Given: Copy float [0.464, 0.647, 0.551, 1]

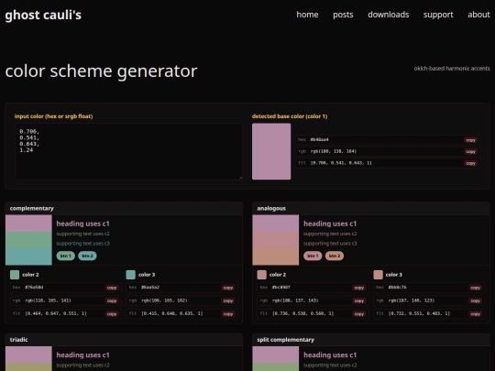Looking at the screenshot, I should tap(112, 314).
